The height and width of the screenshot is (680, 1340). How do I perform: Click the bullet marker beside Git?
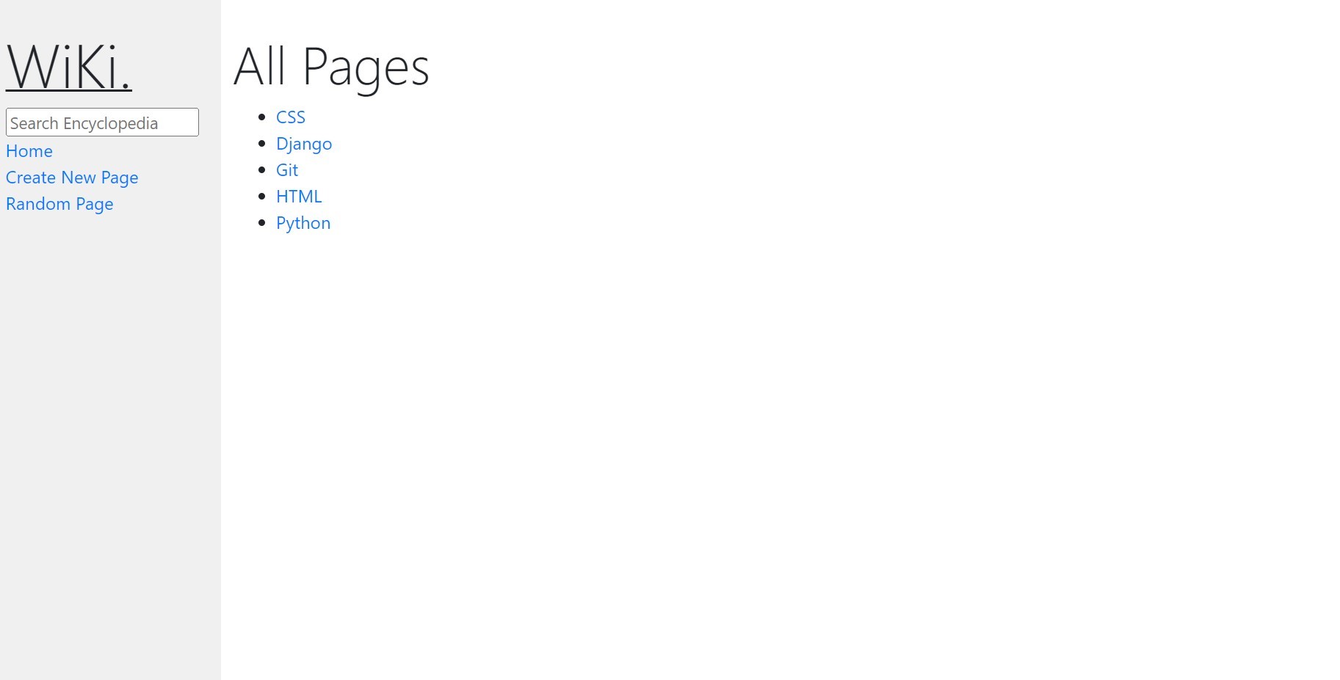262,170
